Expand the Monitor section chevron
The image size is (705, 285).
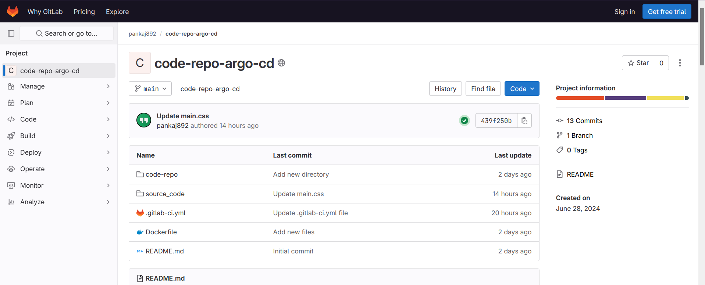click(x=108, y=185)
